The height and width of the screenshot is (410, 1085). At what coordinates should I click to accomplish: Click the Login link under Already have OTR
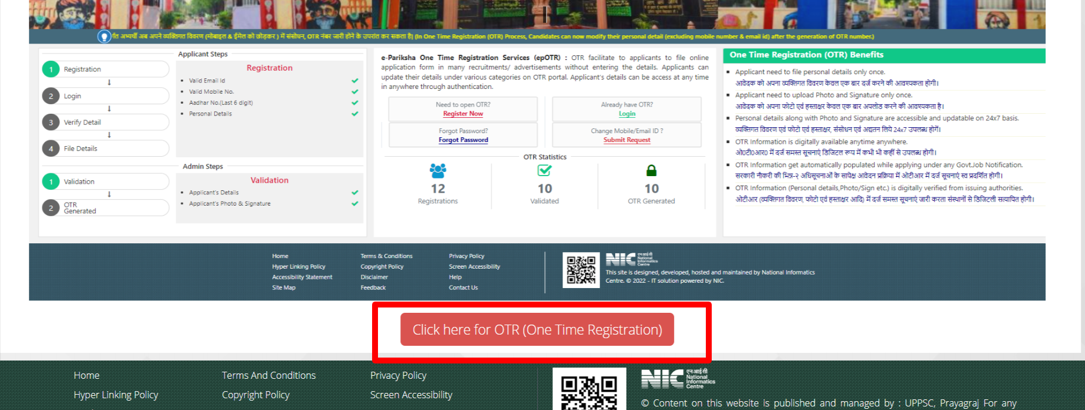[627, 114]
